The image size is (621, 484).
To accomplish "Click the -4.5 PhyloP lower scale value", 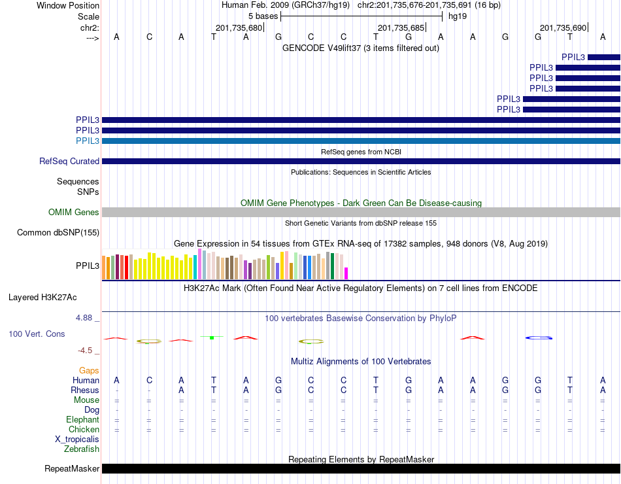I will coord(85,351).
